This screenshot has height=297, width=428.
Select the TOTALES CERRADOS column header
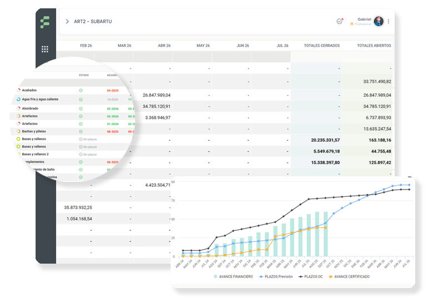[x=322, y=46]
